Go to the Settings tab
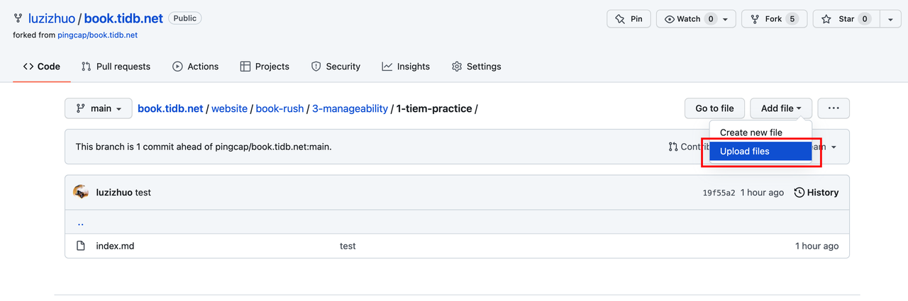This screenshot has width=908, height=301. click(x=476, y=67)
